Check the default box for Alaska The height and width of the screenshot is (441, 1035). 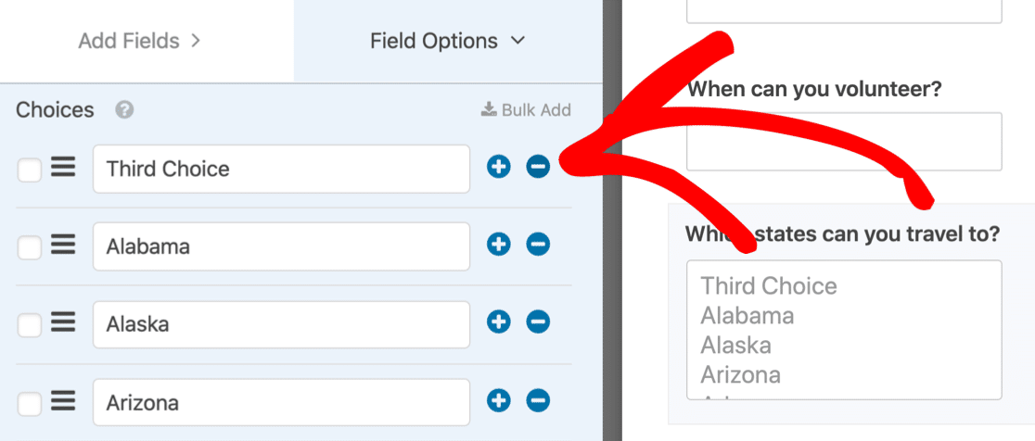click(x=29, y=325)
